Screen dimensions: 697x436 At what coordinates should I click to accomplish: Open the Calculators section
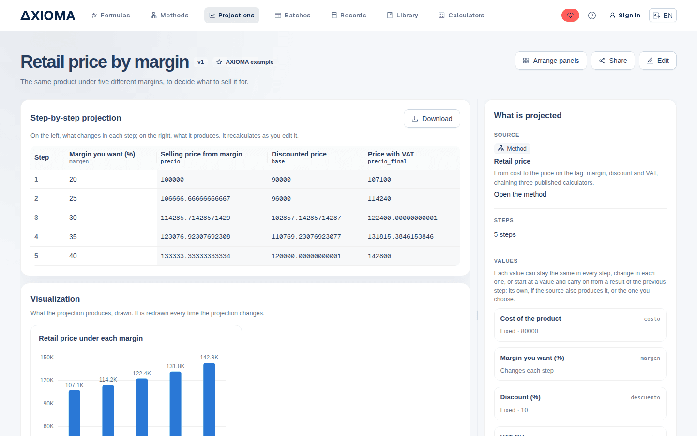[461, 16]
